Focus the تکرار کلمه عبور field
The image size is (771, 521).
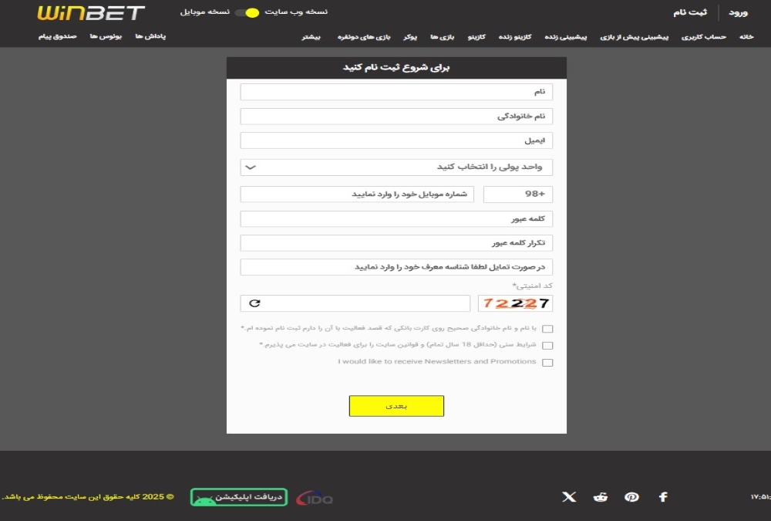(x=396, y=243)
